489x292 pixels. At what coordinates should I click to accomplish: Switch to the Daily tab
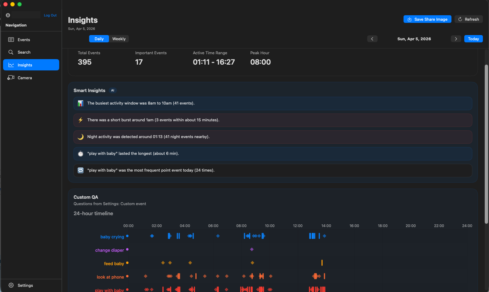click(x=99, y=39)
